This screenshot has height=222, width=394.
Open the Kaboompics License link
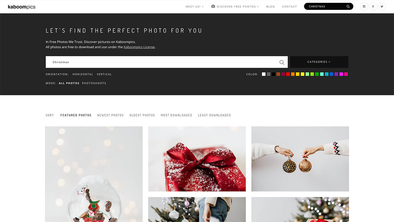point(139,47)
